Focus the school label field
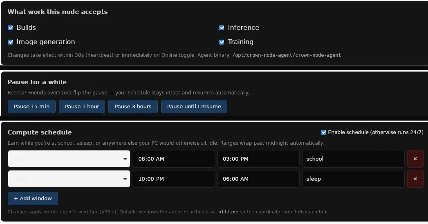 point(353,159)
